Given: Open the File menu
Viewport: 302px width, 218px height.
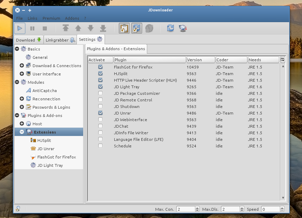Looking at the screenshot, I should (19, 18).
